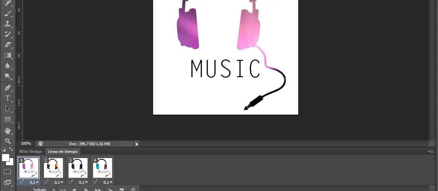Switch to the Mini Bridge tab
The width and height of the screenshot is (438, 191).
[31, 152]
